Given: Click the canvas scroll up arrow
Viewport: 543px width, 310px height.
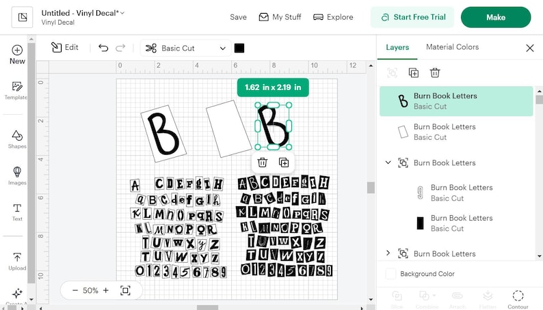Looking at the screenshot, I should pyautogui.click(x=371, y=66).
